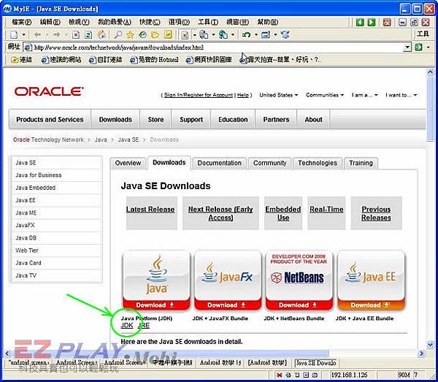Open the 編輯(E) Edit menu

click(x=50, y=22)
